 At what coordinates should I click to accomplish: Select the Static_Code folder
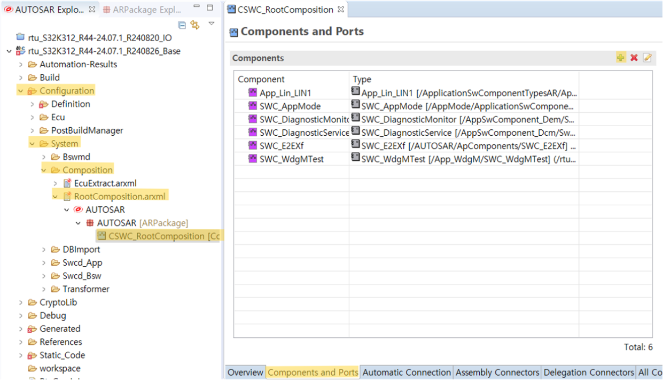point(62,355)
